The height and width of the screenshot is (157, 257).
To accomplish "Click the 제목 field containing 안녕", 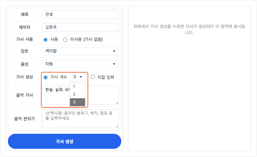I will coord(80,14).
